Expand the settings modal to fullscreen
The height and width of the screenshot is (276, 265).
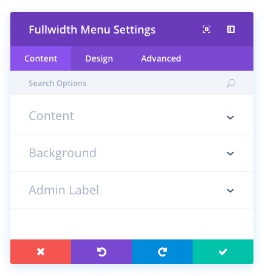[207, 29]
